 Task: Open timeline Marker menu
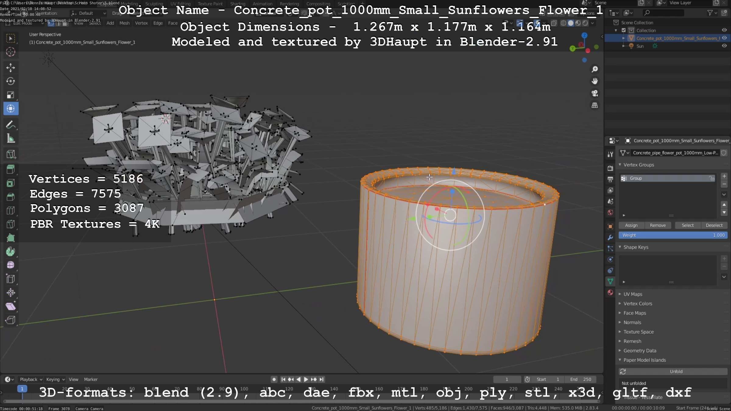(91, 379)
